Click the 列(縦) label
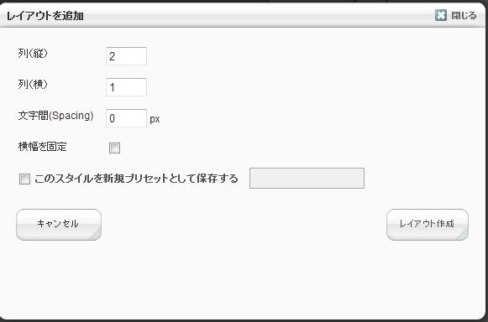 click(x=33, y=54)
